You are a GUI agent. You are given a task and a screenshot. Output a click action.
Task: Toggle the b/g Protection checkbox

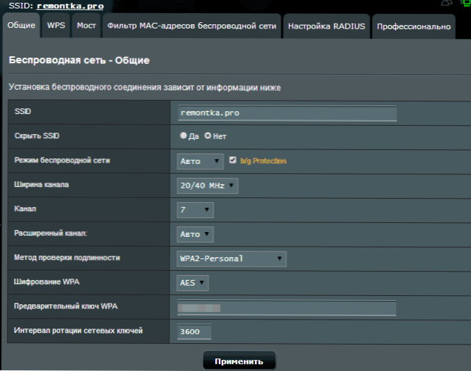point(233,160)
